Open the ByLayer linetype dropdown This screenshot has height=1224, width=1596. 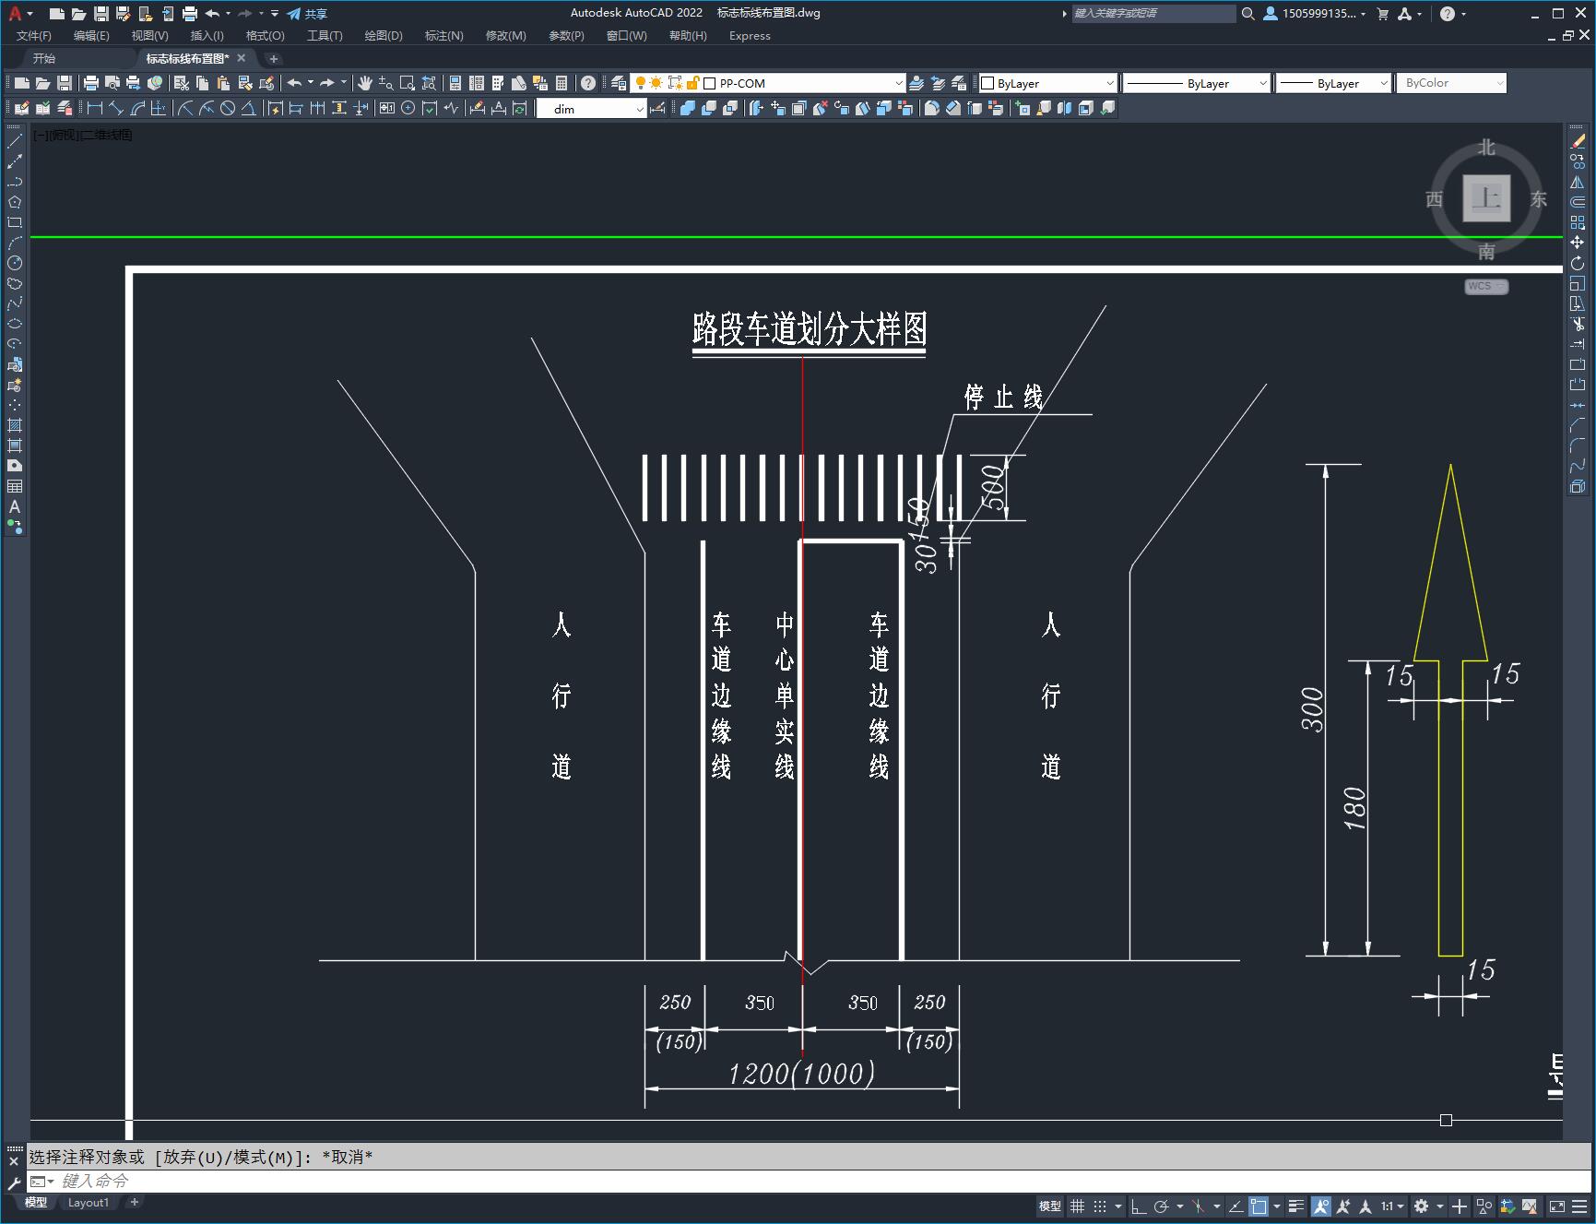1262,83
